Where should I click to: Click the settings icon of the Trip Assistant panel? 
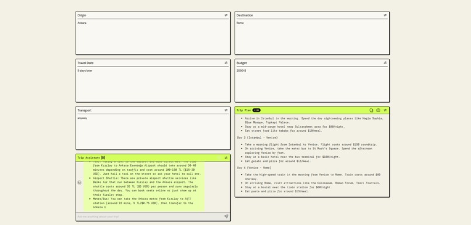tap(226, 157)
